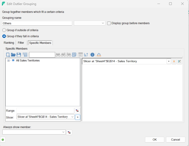Click the hierarchy tree list icon

(x=25, y=55)
